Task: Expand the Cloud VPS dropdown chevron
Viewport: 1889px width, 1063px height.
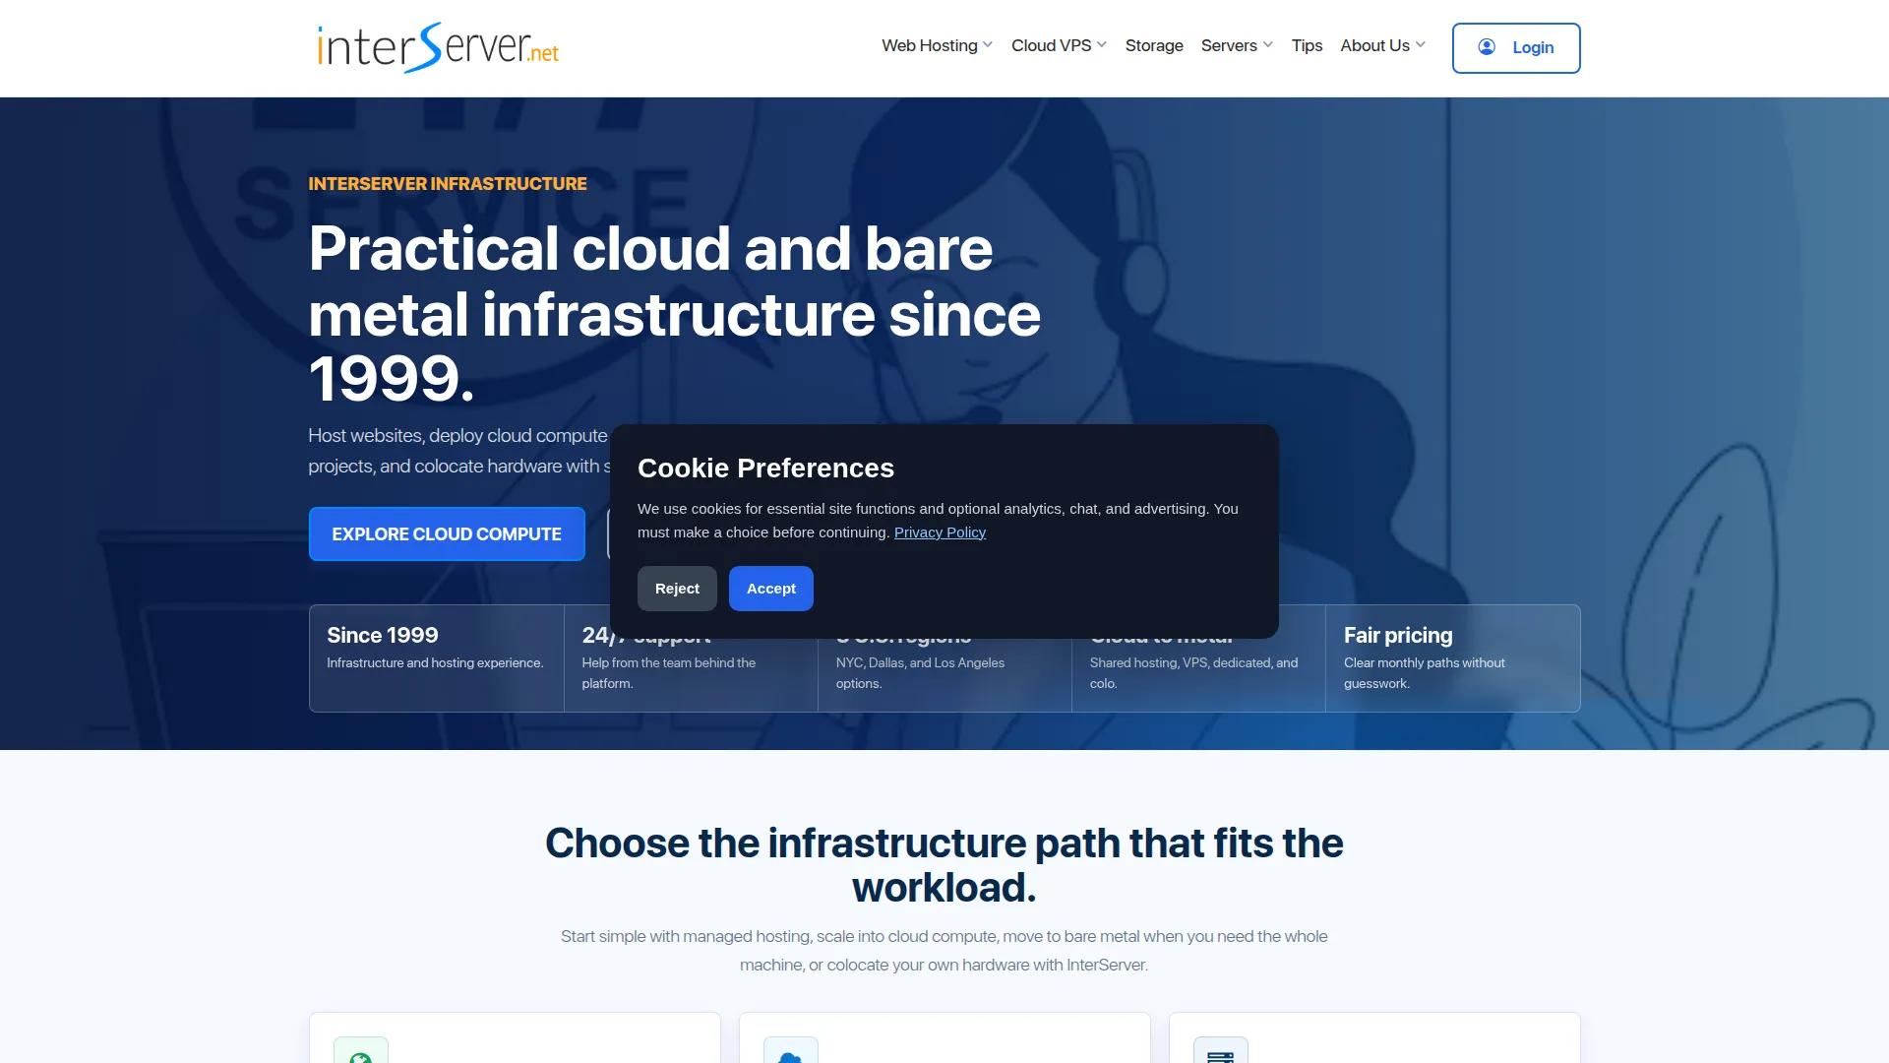Action: click(x=1102, y=45)
